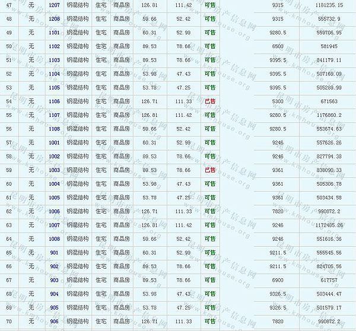Screen dimensions: 356x331
Task: Open room 1003 link
Action: click(x=54, y=170)
